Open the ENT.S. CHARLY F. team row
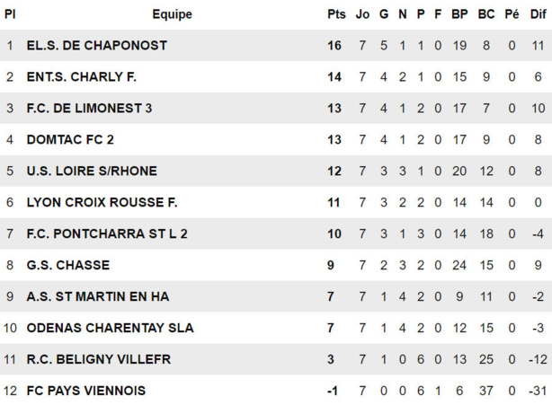 pos(82,77)
